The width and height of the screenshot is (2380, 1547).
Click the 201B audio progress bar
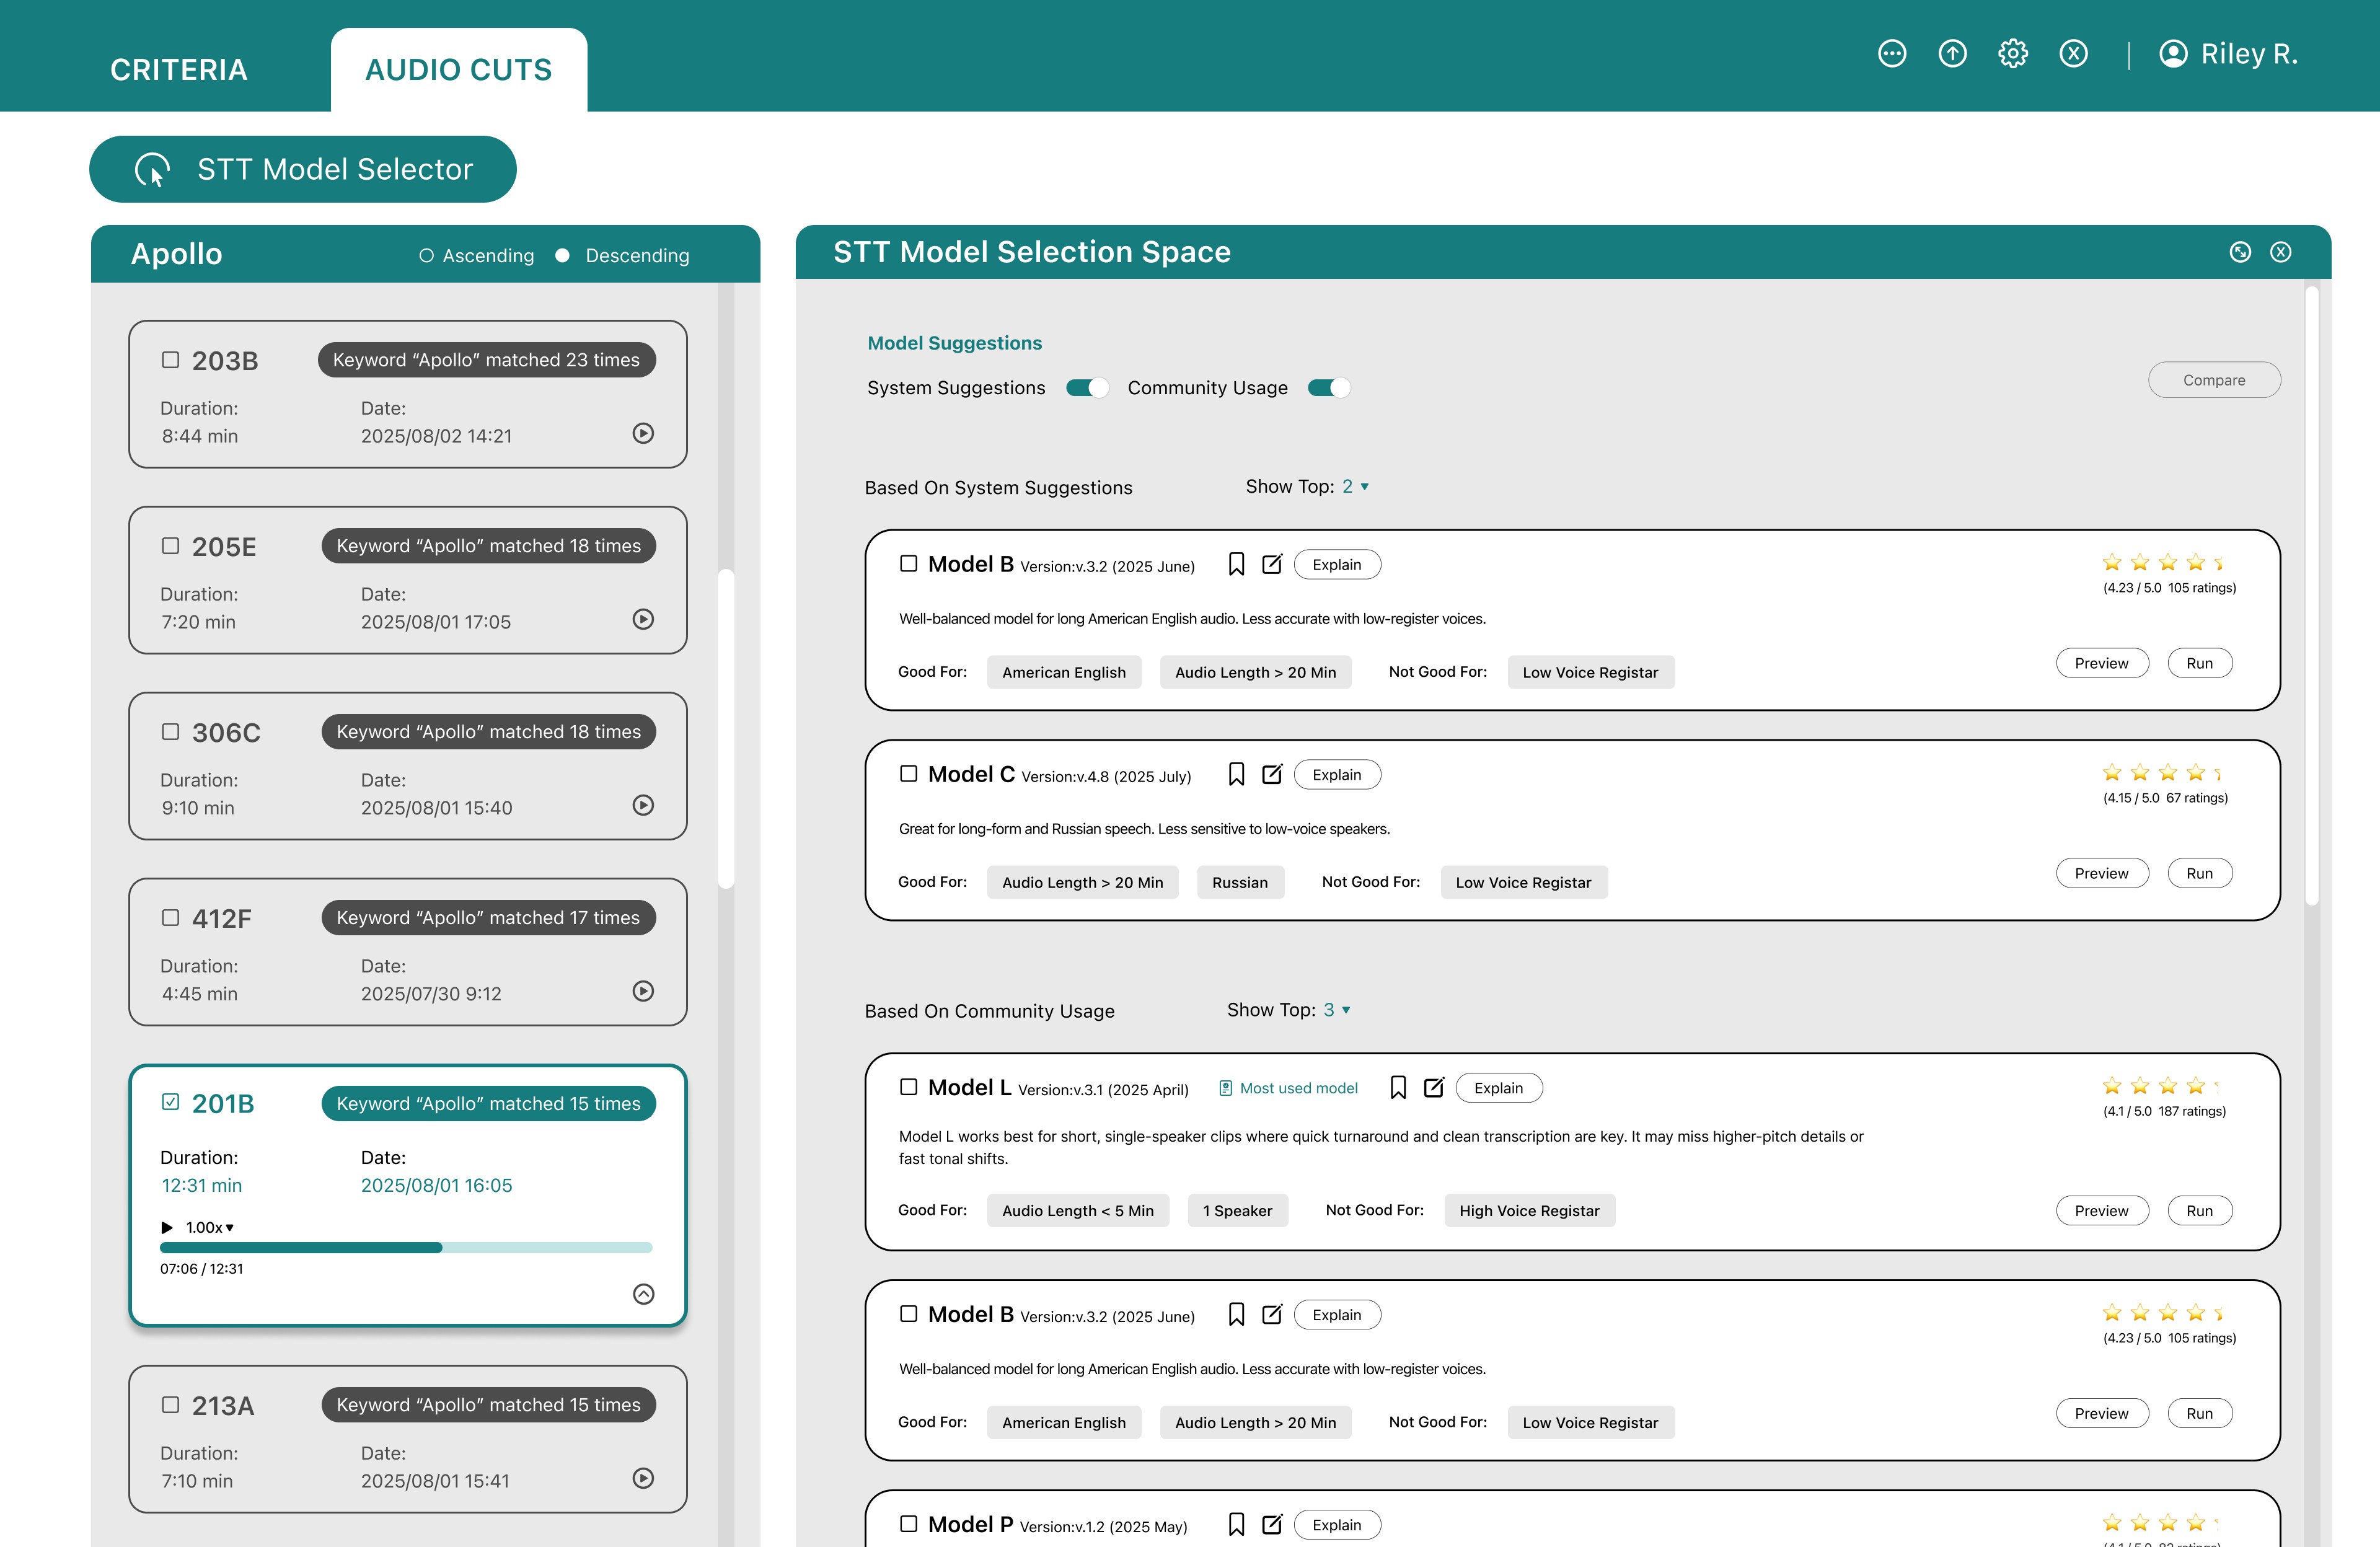point(406,1248)
